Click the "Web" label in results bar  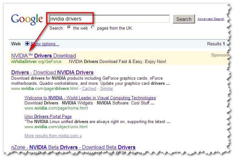pyautogui.click(x=16, y=44)
